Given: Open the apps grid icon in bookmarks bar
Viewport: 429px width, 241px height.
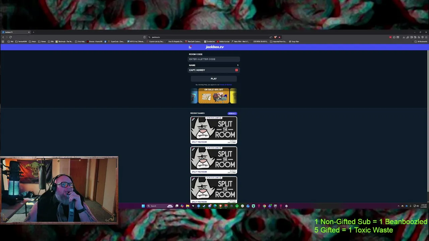Looking at the screenshot, I should pos(3,42).
